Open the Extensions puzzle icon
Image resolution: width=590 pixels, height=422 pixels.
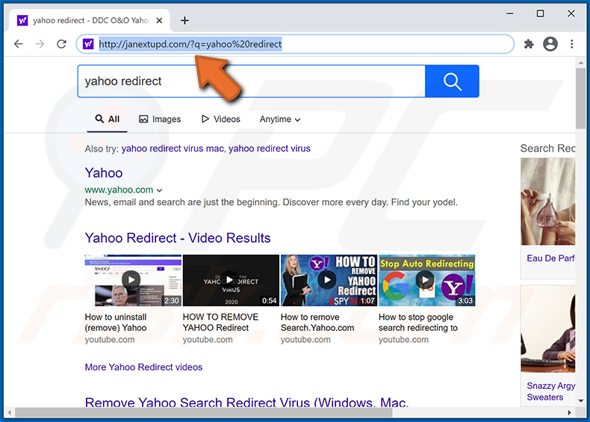[529, 44]
